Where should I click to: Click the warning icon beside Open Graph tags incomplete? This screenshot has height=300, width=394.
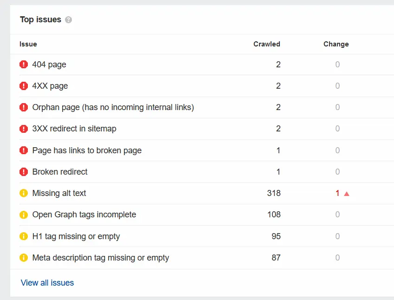coord(24,215)
